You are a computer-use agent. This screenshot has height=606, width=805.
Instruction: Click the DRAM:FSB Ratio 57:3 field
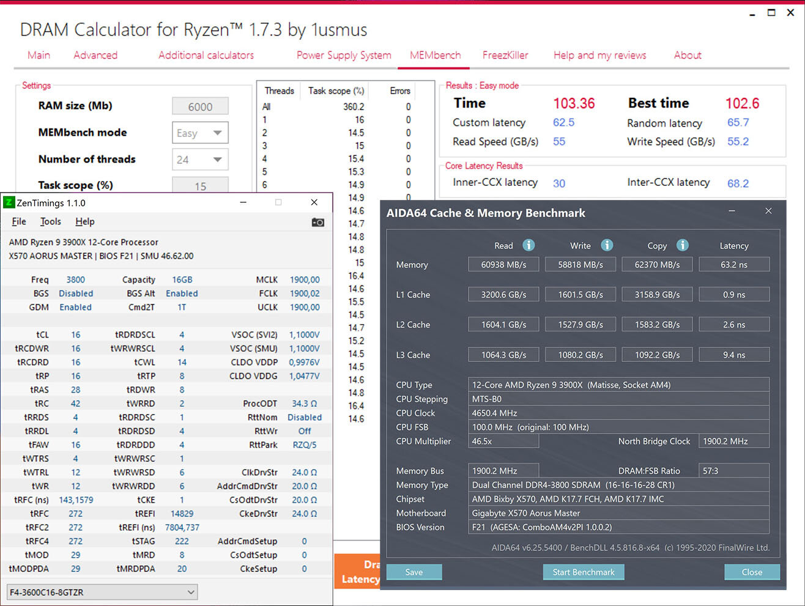tap(734, 471)
